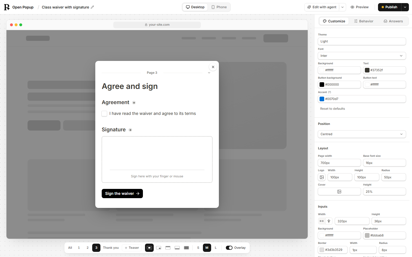
Task: Choose full-width inputs arrow icon
Action: click(322, 221)
